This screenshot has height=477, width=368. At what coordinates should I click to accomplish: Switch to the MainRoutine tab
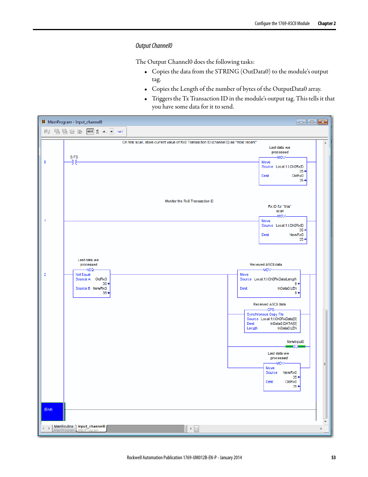[x=64, y=426]
